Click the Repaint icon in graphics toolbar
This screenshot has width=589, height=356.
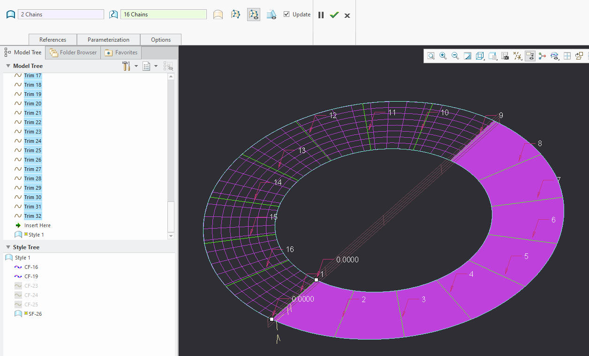(468, 56)
